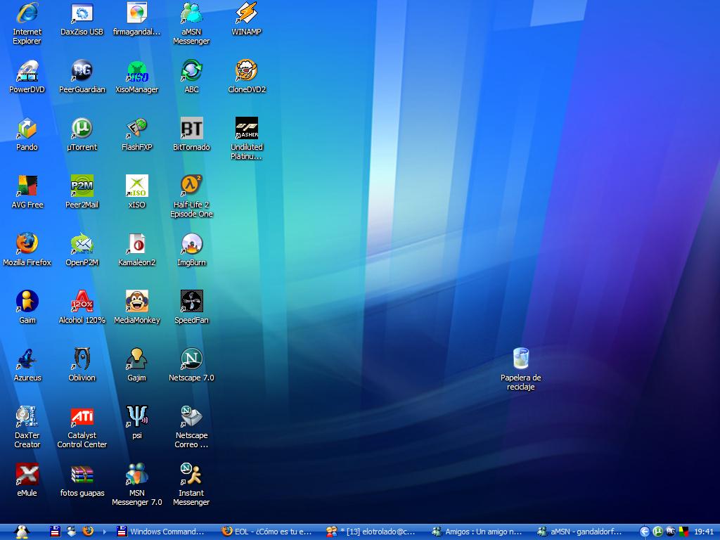Select the CloneDVD2 desktop icon
This screenshot has height=540, width=720.
pos(246,71)
